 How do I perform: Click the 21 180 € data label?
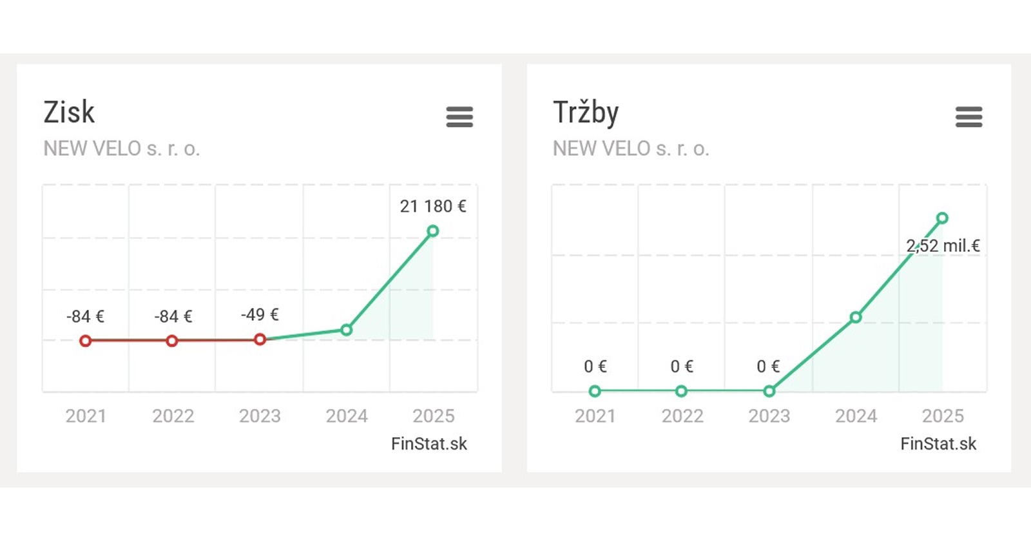point(432,206)
